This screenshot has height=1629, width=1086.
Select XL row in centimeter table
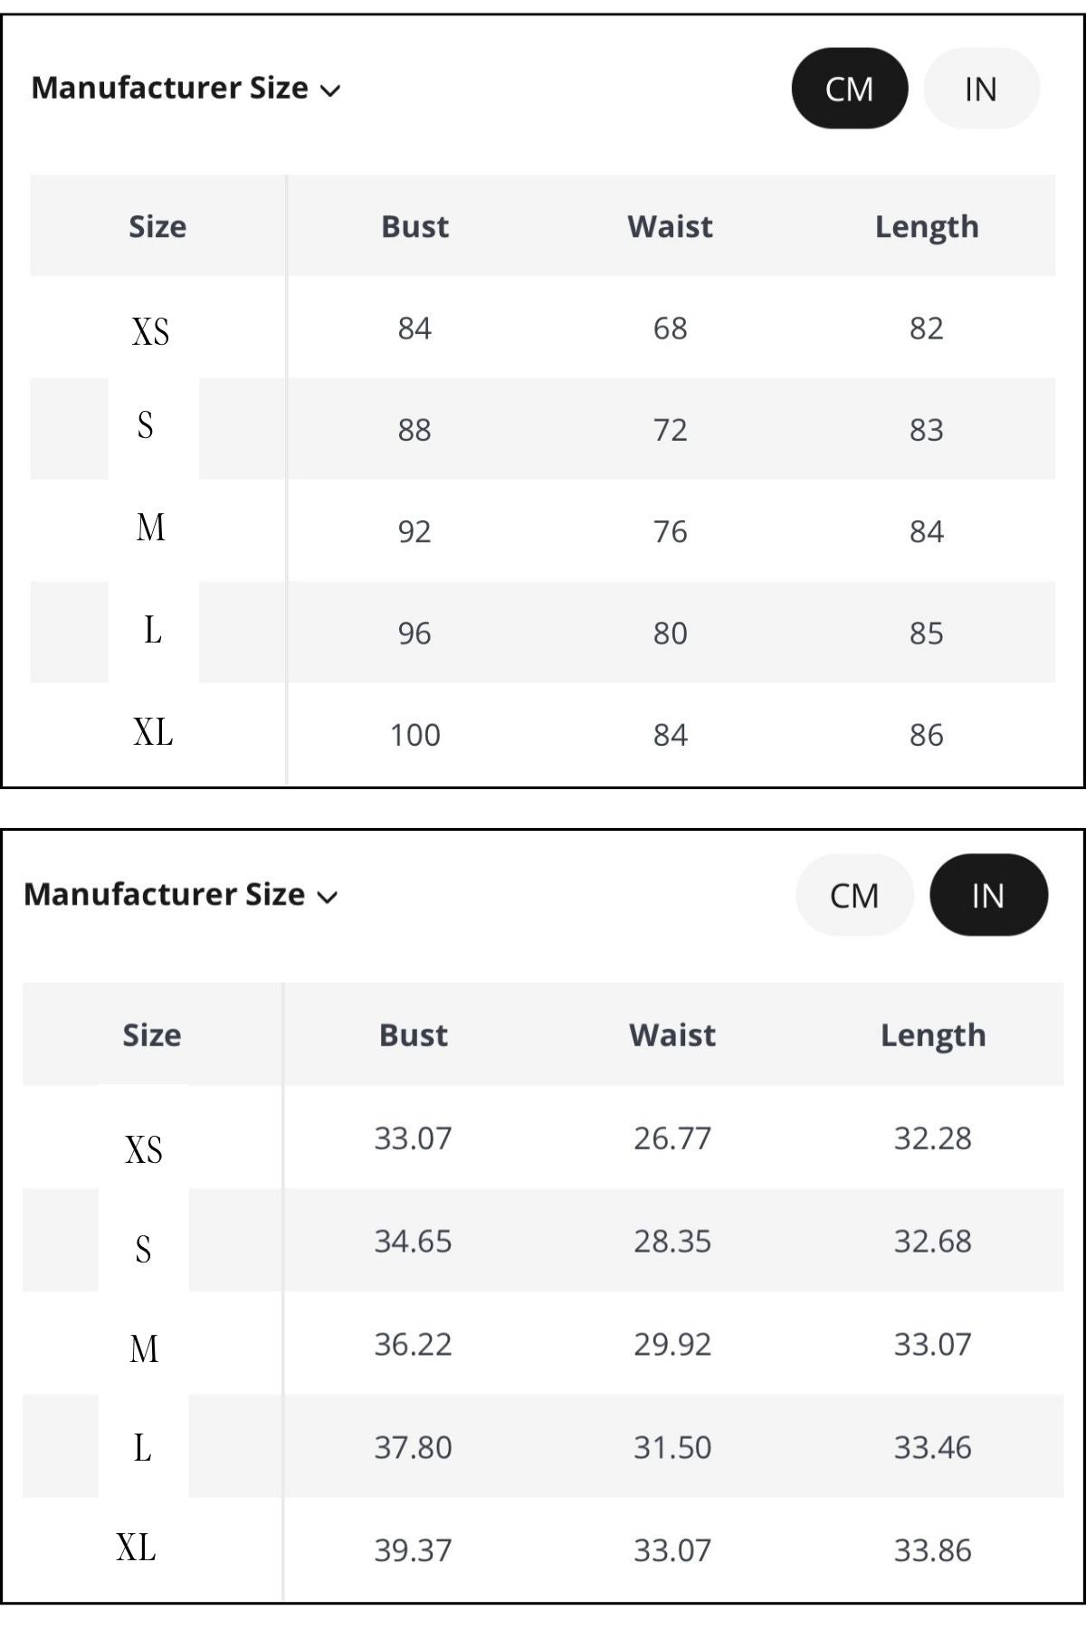click(x=153, y=732)
